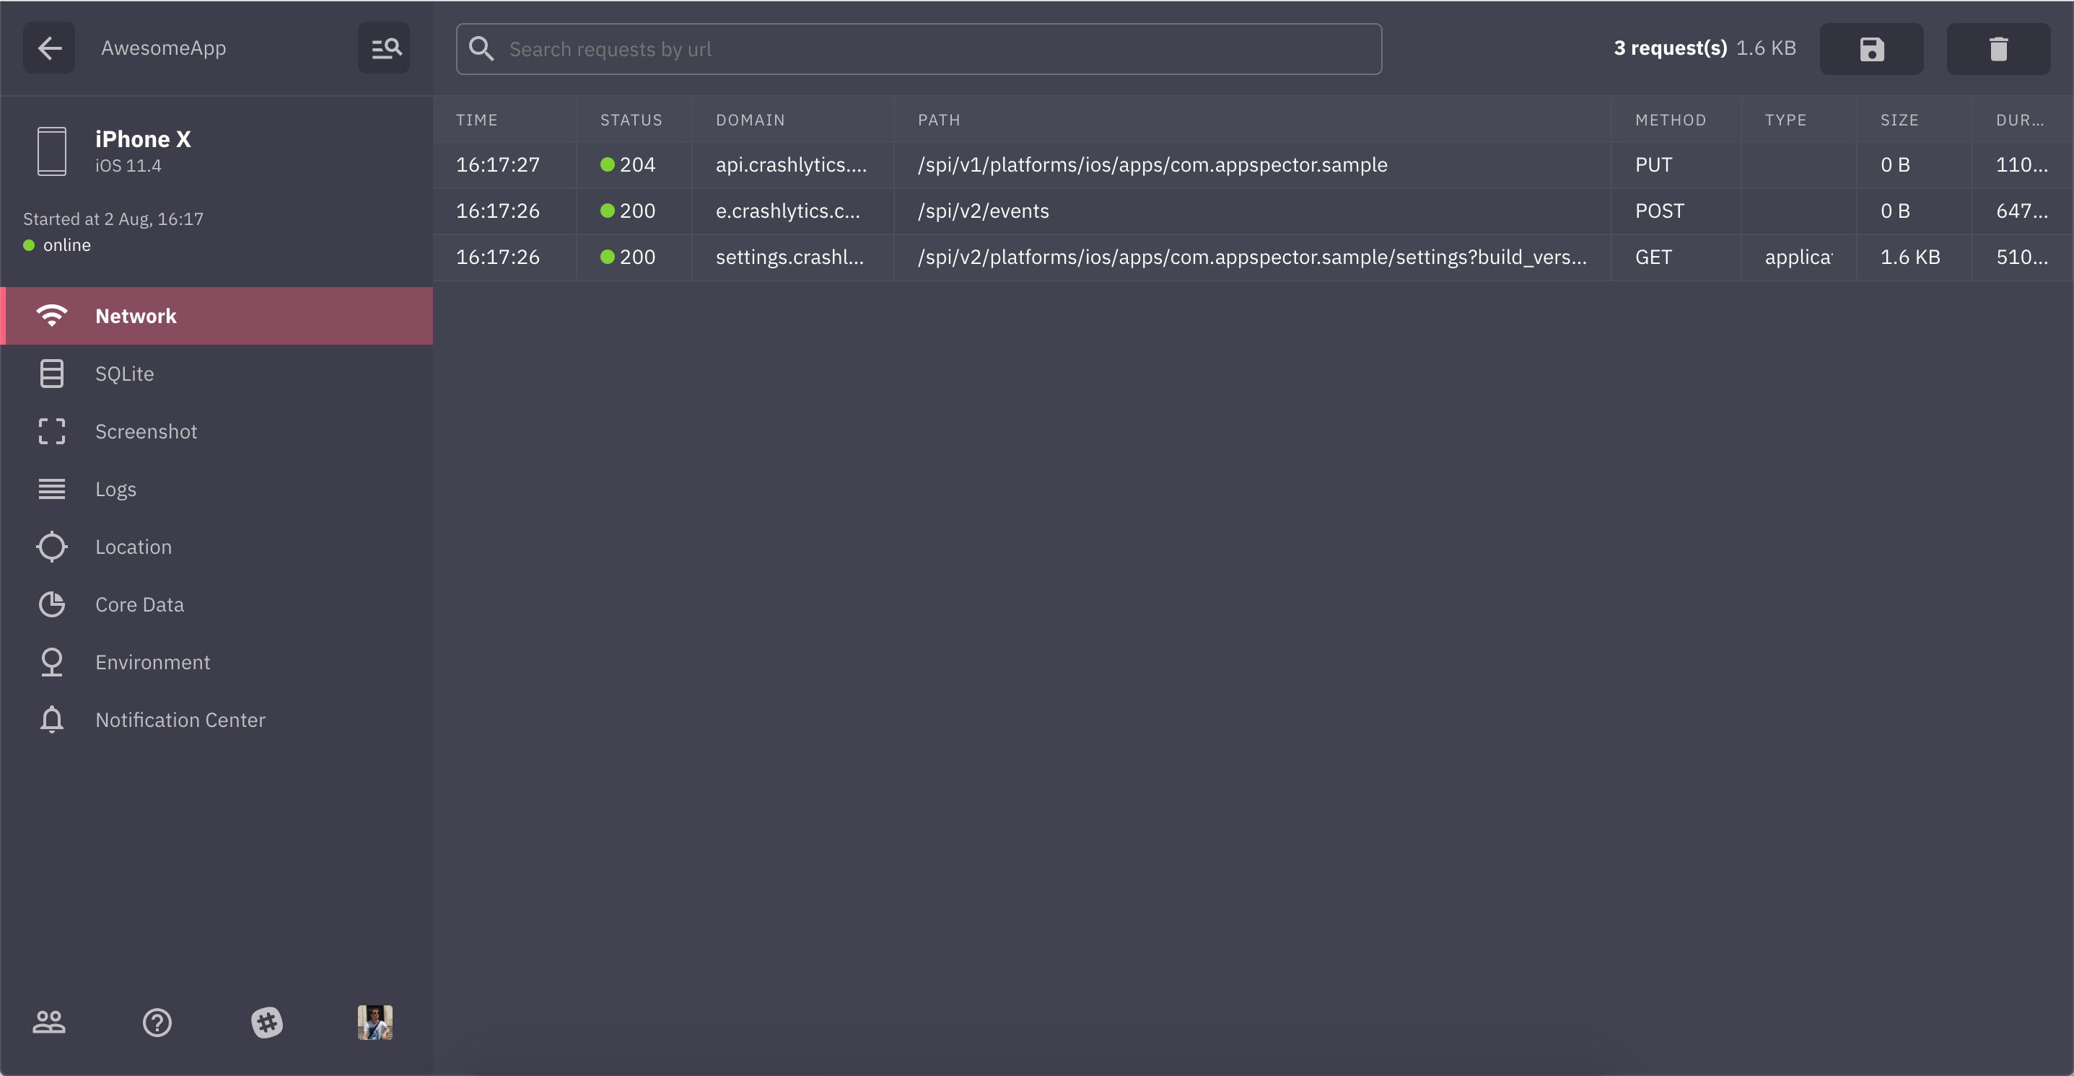Open the Network monitor

tap(217, 315)
